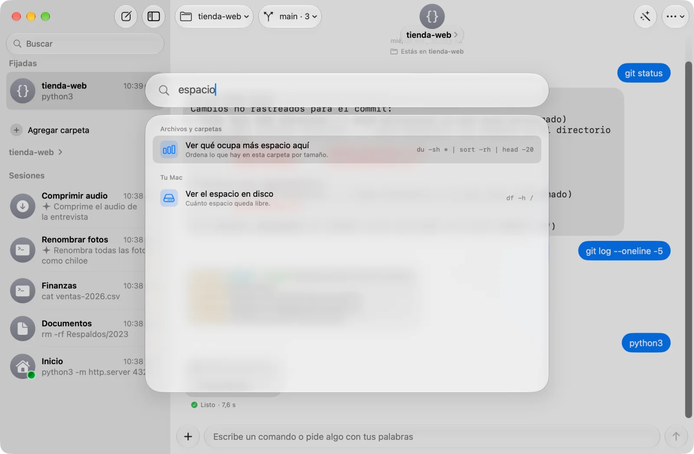Open the main branch dropdown
The image size is (694, 454).
click(x=290, y=16)
